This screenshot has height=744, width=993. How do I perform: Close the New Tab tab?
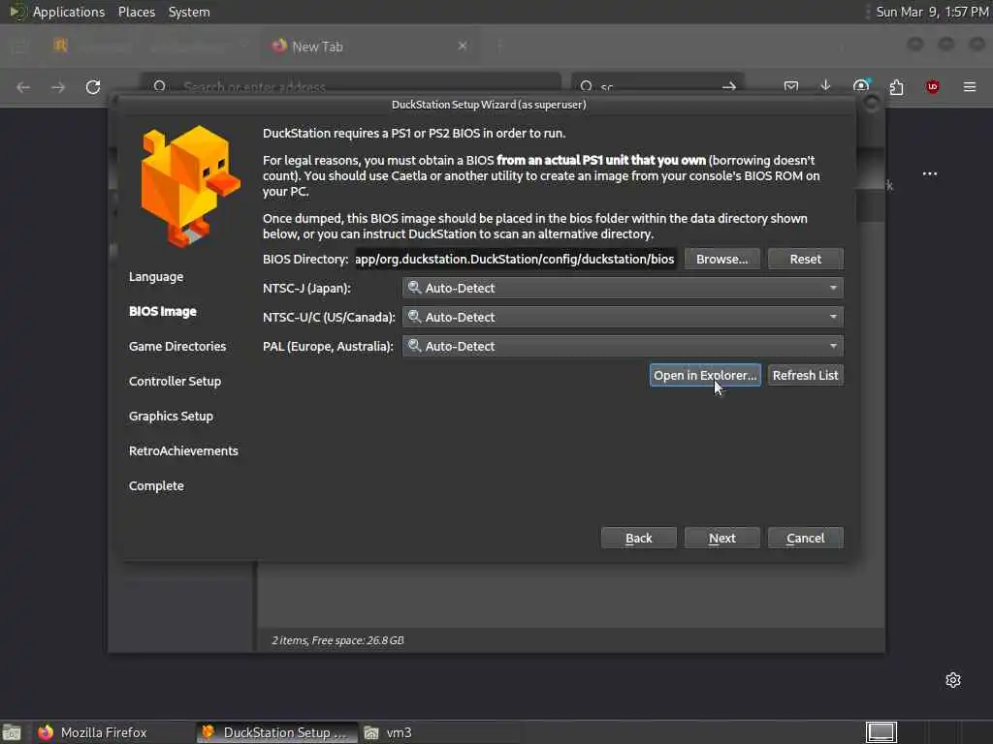(x=463, y=46)
